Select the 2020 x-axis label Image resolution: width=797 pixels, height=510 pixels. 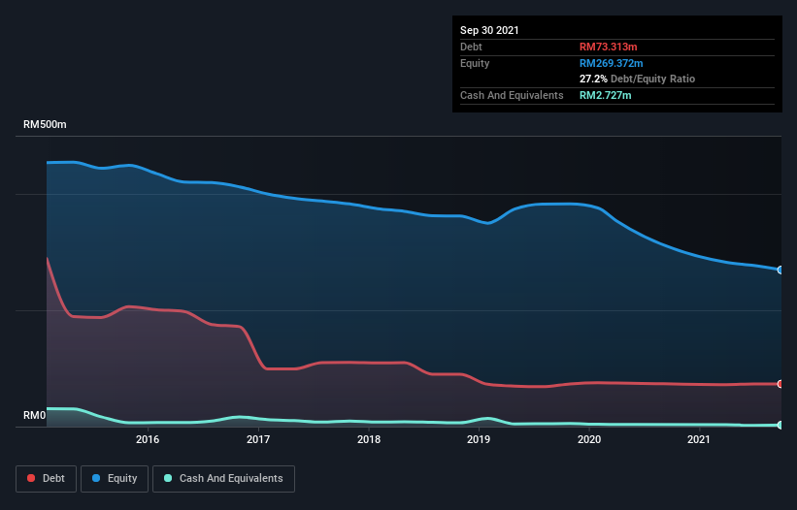tap(589, 439)
